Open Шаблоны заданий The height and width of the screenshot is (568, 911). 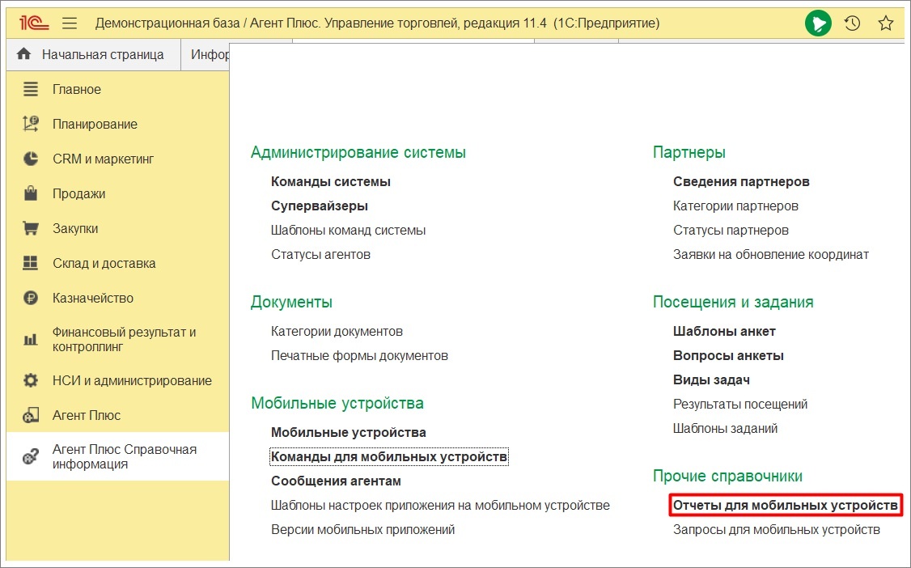(724, 429)
